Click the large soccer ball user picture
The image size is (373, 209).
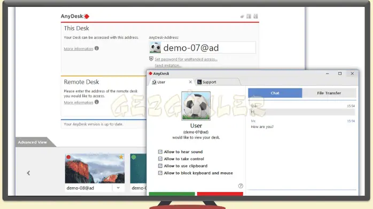196,106
